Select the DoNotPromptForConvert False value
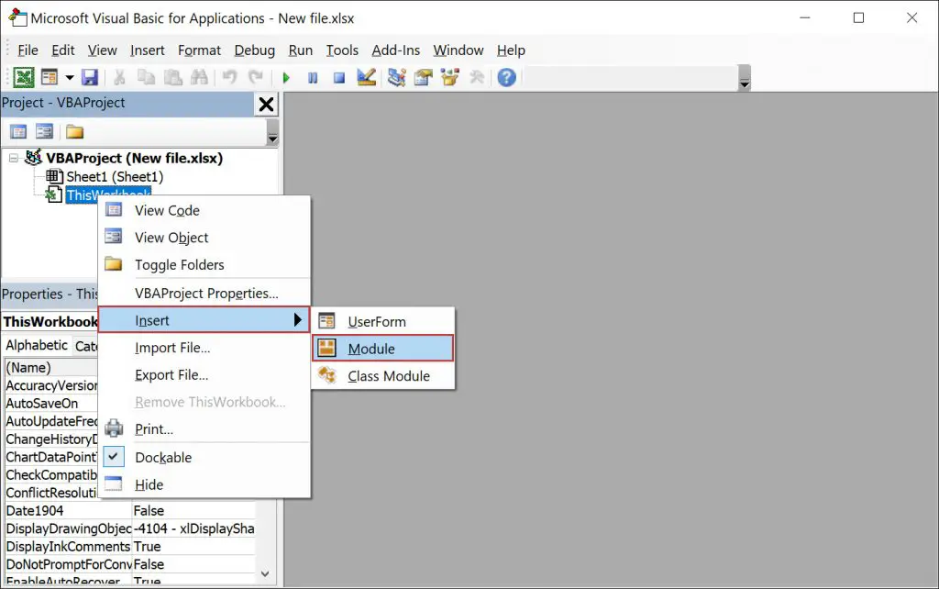The height and width of the screenshot is (589, 939). (x=193, y=564)
